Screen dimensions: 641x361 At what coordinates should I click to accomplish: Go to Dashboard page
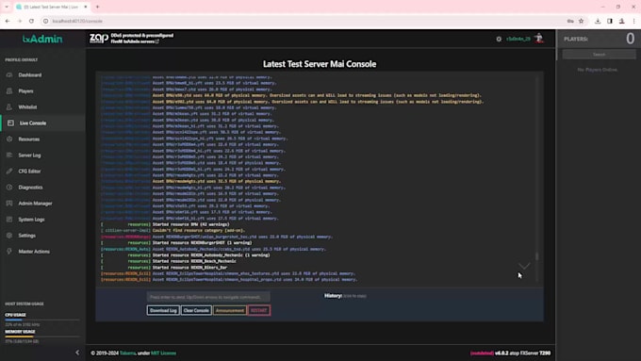point(30,74)
